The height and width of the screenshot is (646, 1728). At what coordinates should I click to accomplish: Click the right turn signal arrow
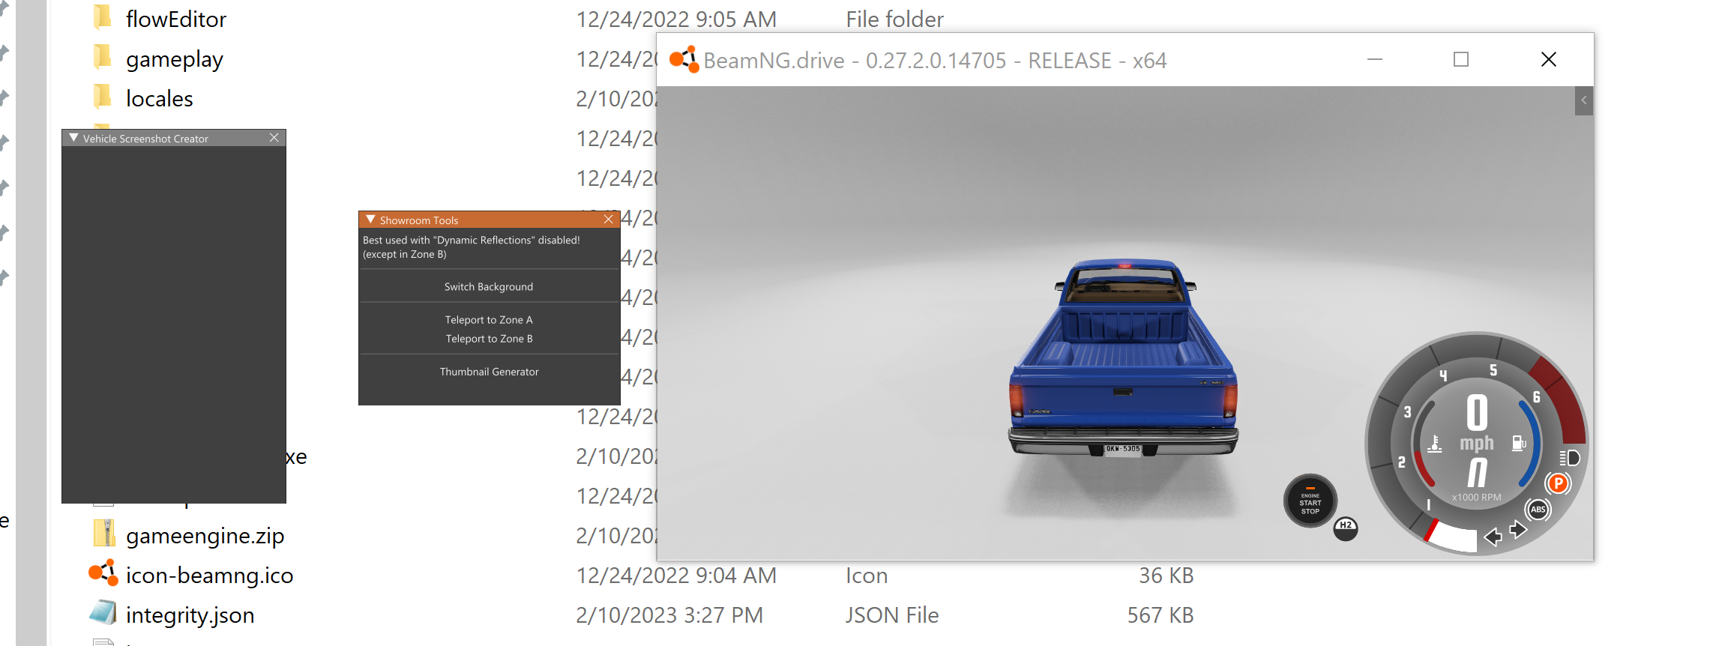tap(1518, 530)
